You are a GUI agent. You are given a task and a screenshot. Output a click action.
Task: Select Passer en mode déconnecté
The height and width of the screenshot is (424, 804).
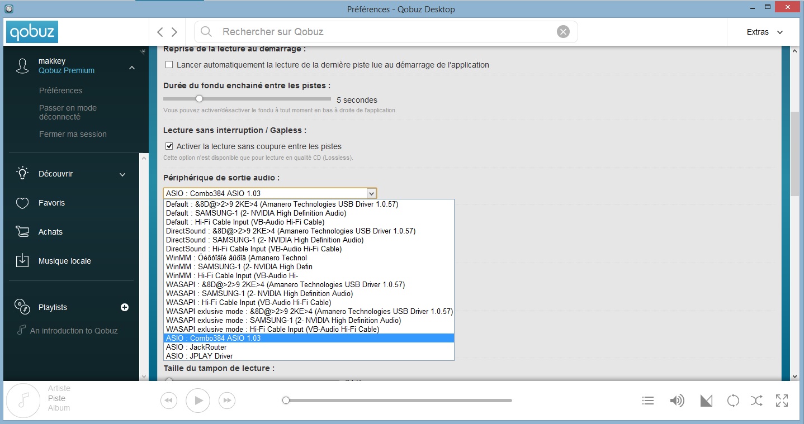(68, 112)
